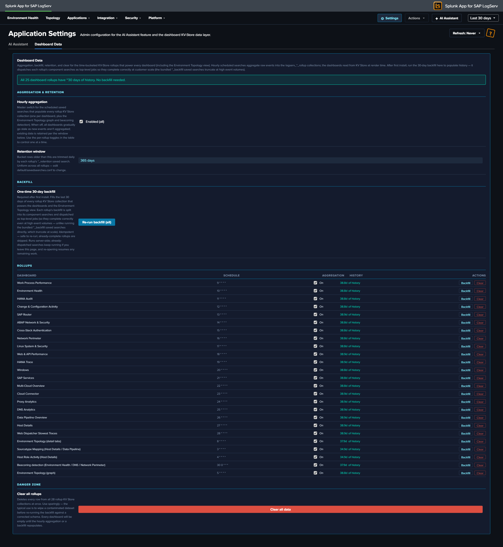
Task: Click the Settings button in the header
Action: pos(389,18)
